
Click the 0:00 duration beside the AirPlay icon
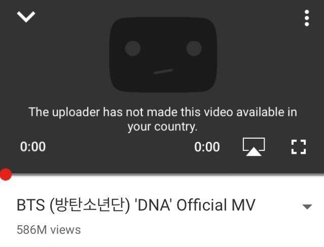point(207,147)
